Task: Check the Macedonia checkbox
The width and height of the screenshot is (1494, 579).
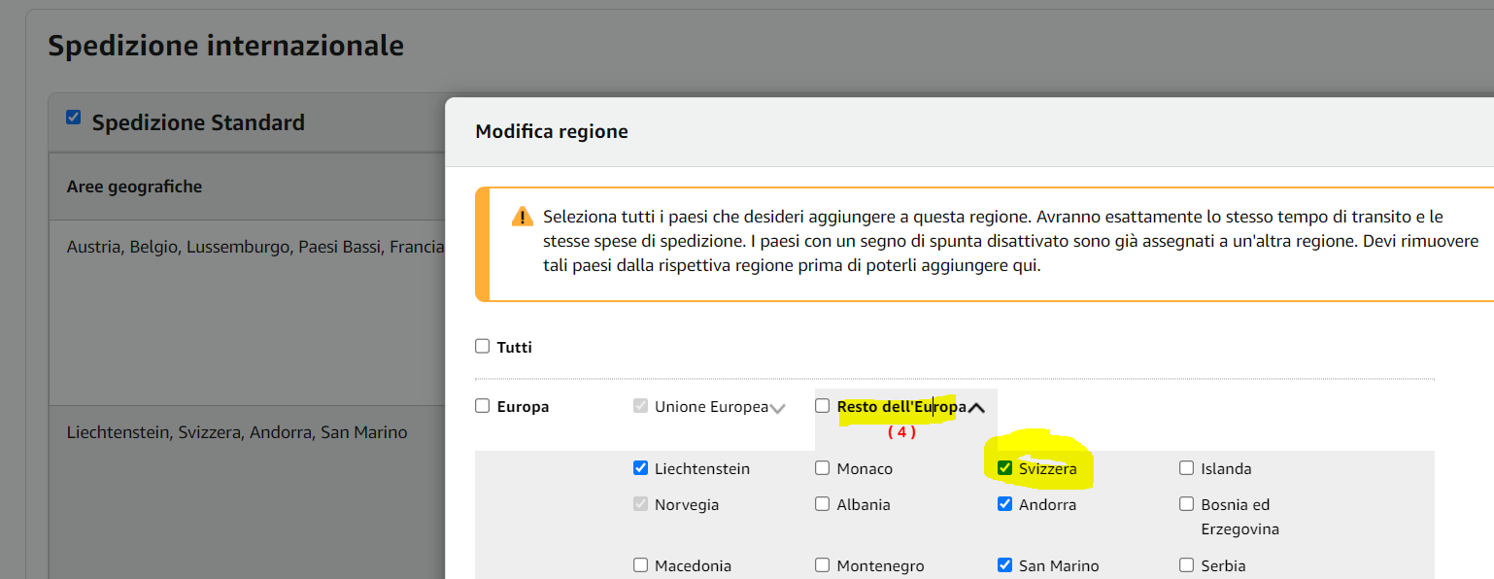Action: tap(640, 564)
